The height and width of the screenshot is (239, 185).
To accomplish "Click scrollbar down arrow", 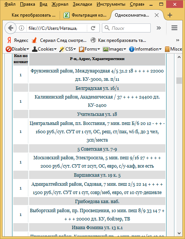I will (179, 233).
